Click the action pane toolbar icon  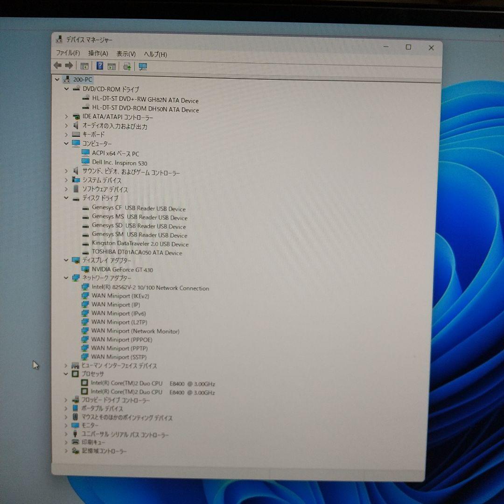tap(112, 67)
